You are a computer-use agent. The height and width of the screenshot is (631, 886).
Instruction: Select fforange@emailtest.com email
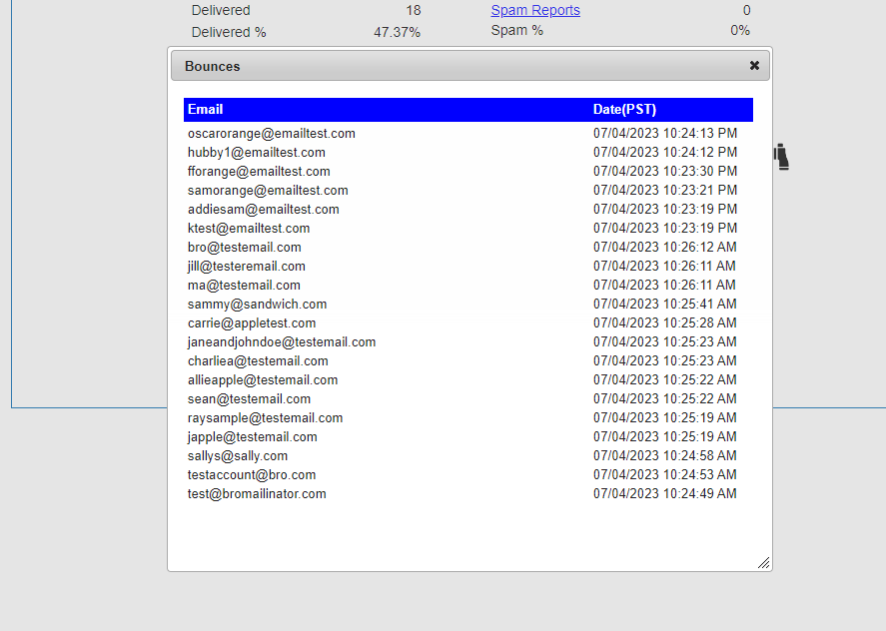point(259,171)
